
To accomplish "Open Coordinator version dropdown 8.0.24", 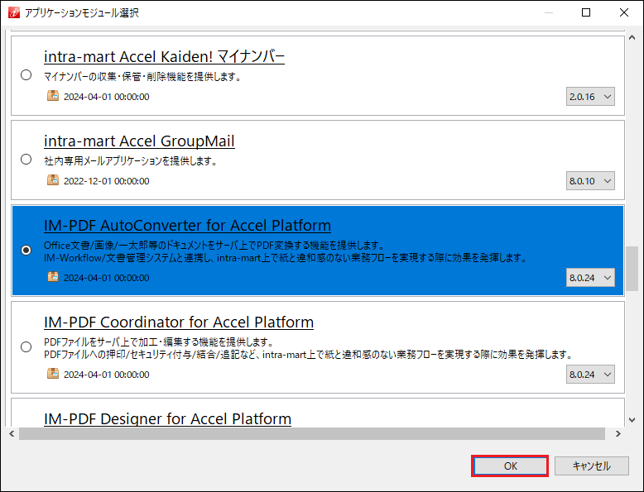I will (x=590, y=375).
